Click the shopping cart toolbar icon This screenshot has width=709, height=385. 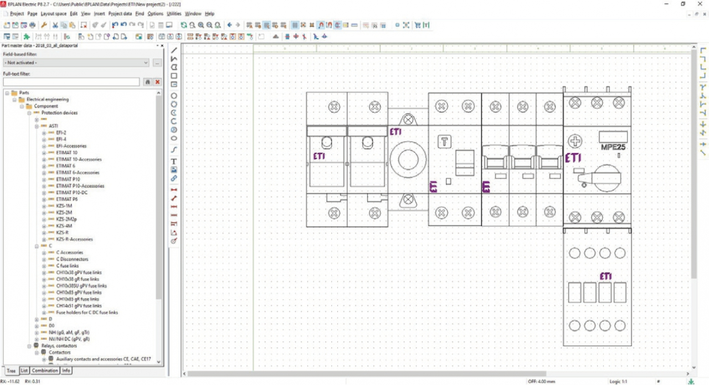pos(417,25)
